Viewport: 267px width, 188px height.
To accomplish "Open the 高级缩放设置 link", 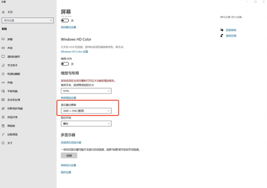I will point(69,98).
